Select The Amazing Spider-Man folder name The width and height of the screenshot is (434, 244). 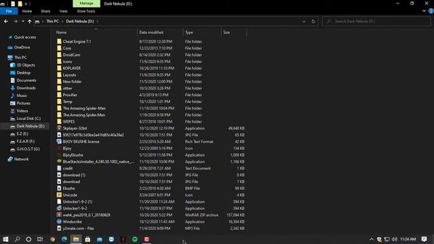coord(84,108)
